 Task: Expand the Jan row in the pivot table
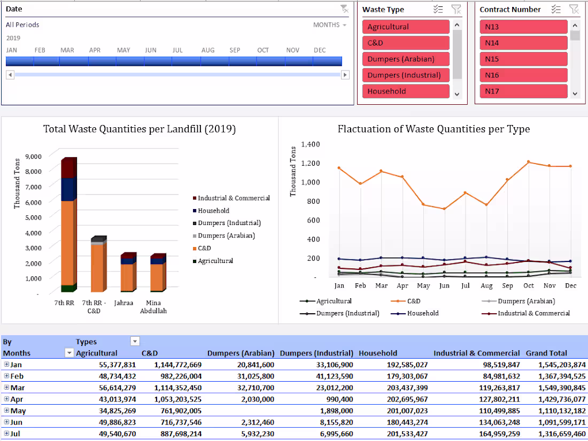pyautogui.click(x=5, y=365)
